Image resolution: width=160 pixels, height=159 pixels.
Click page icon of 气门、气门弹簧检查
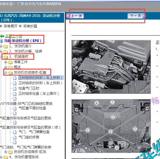(15, 132)
